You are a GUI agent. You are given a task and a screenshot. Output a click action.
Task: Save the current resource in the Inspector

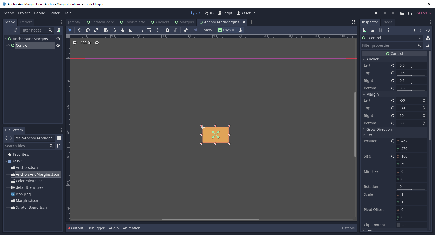click(380, 30)
